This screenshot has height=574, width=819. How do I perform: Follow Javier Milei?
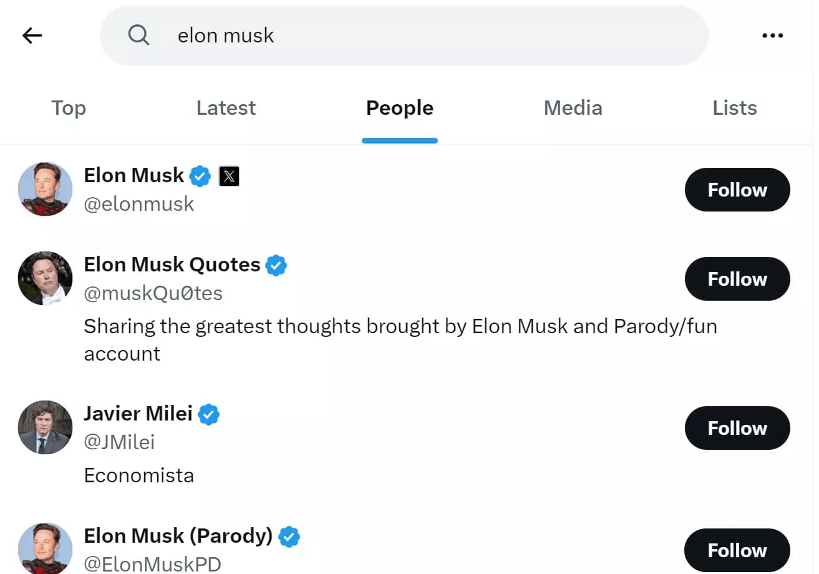click(x=737, y=428)
